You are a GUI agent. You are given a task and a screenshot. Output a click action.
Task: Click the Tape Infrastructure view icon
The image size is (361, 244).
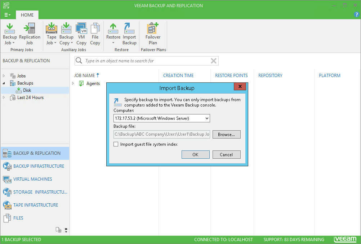7,205
